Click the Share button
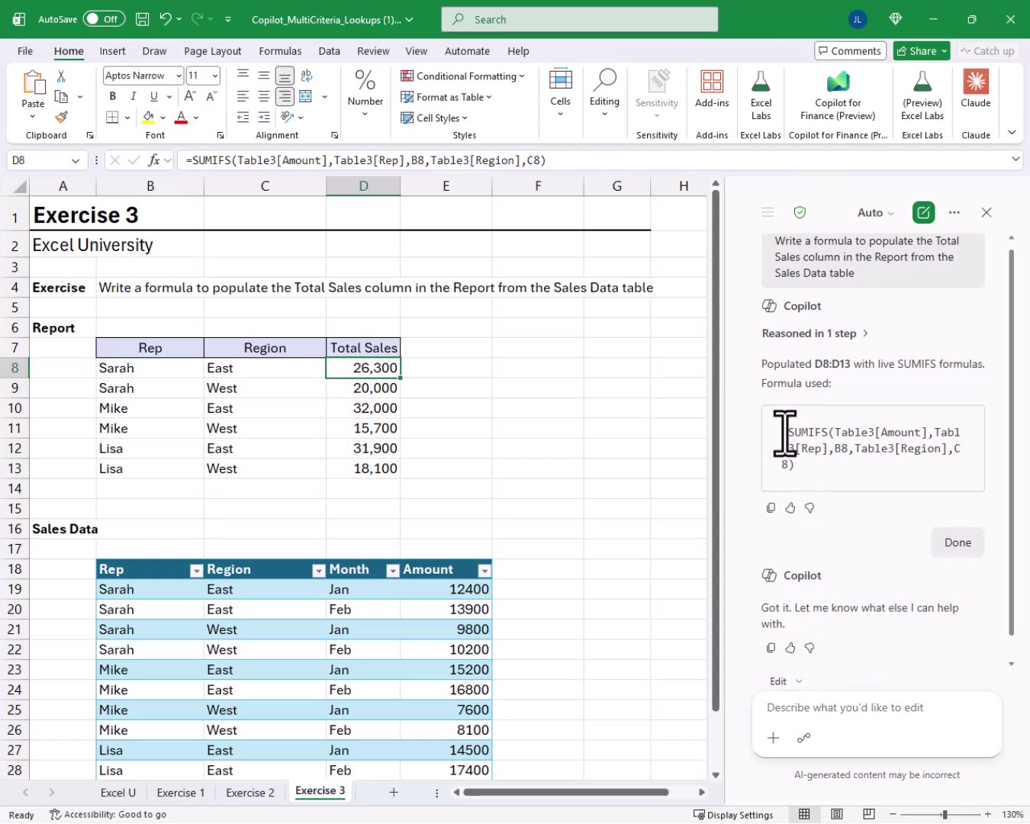1030x824 pixels. click(x=921, y=51)
